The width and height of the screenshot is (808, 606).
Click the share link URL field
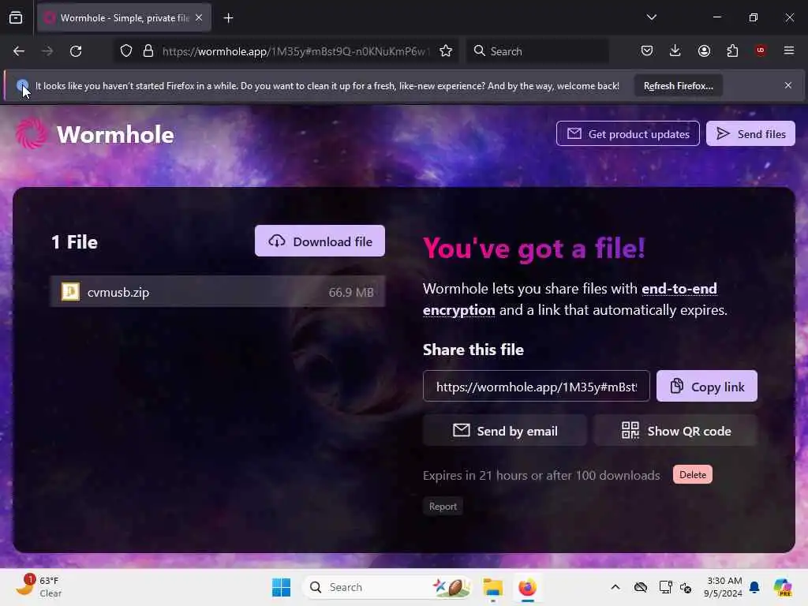point(536,387)
